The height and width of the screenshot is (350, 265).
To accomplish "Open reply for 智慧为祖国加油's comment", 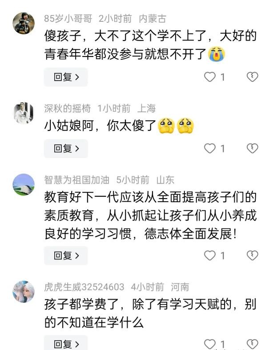I will (x=66, y=256).
